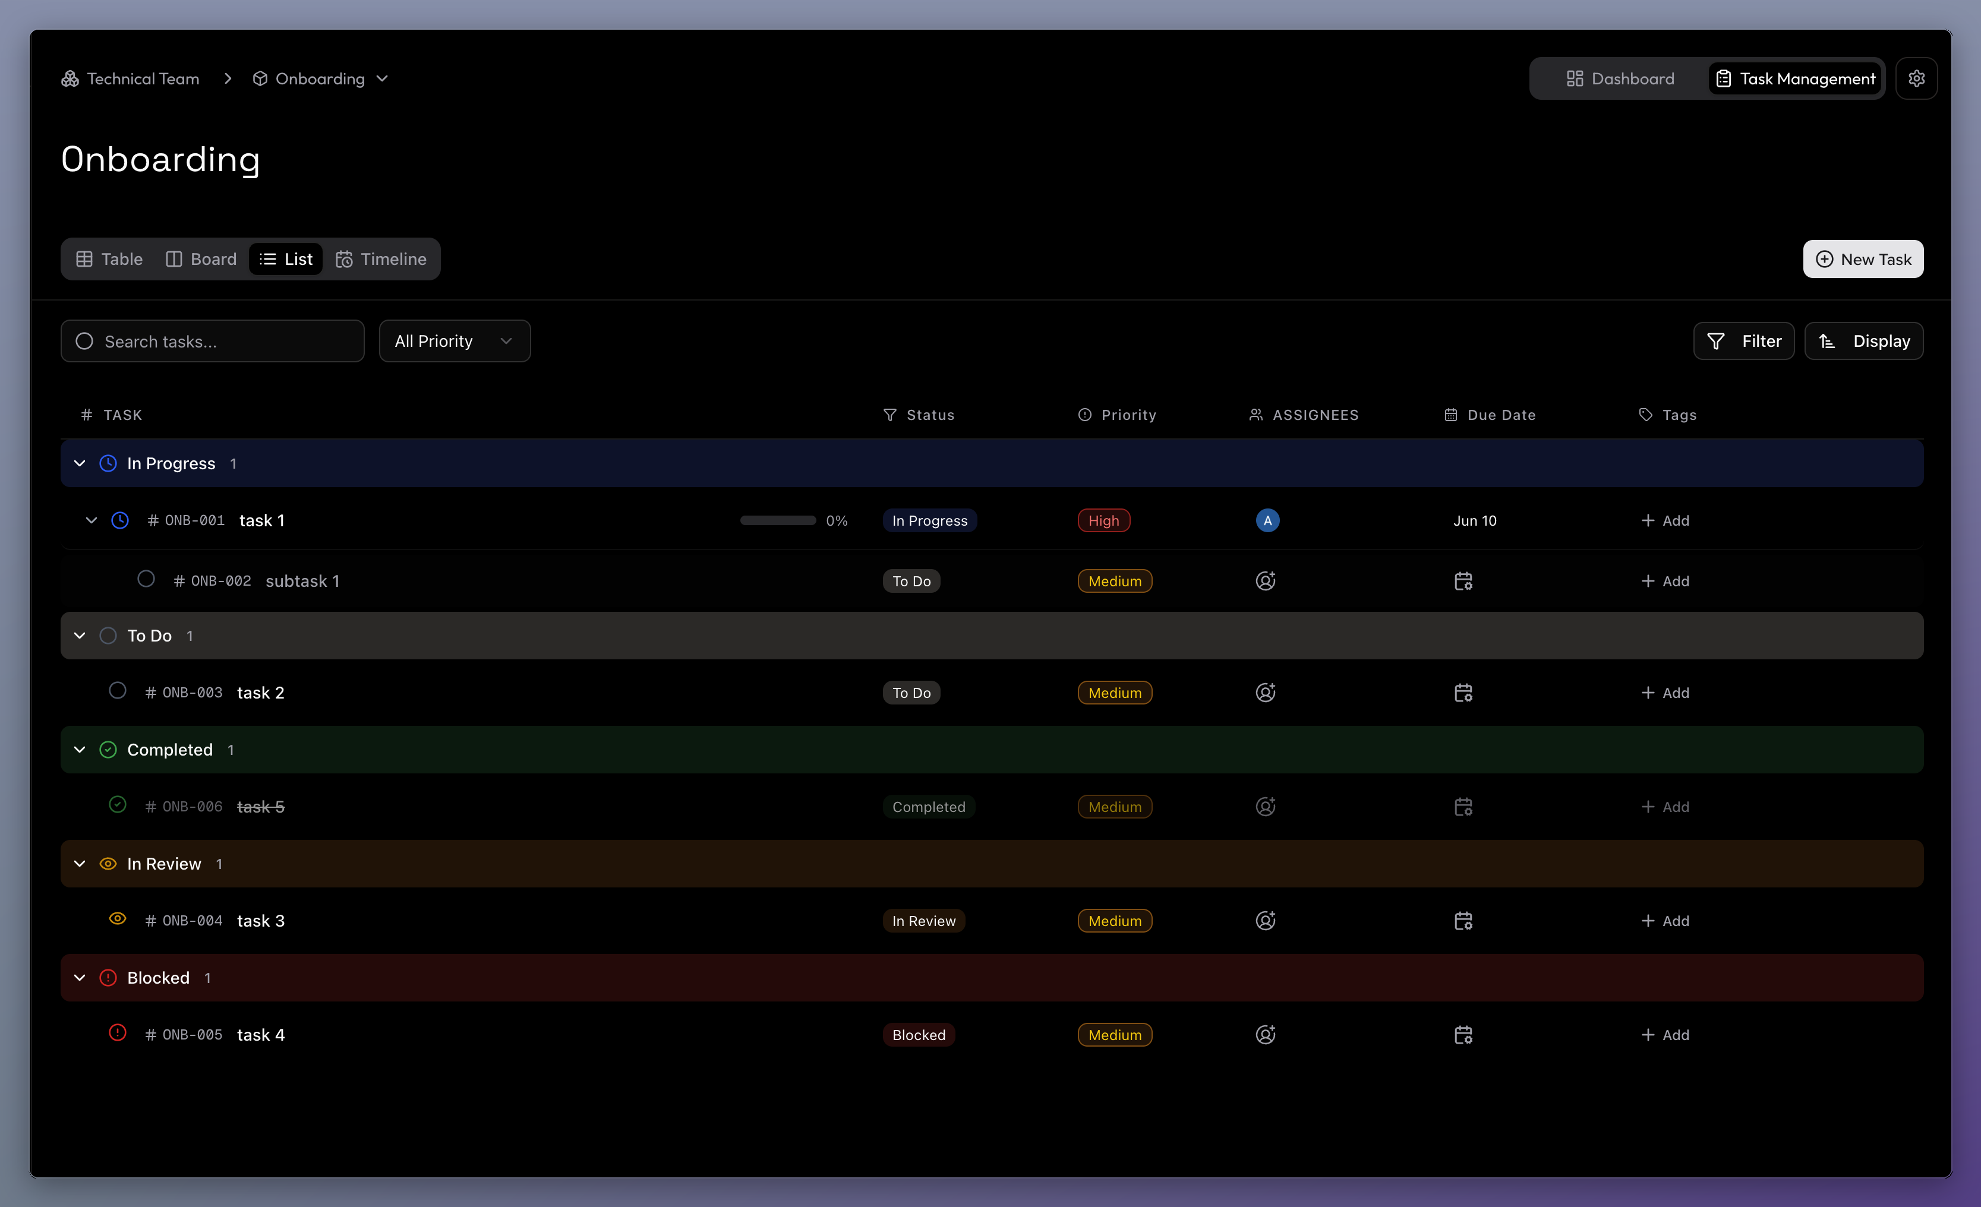1981x1207 pixels.
Task: Set due date for task 2
Action: point(1463,693)
